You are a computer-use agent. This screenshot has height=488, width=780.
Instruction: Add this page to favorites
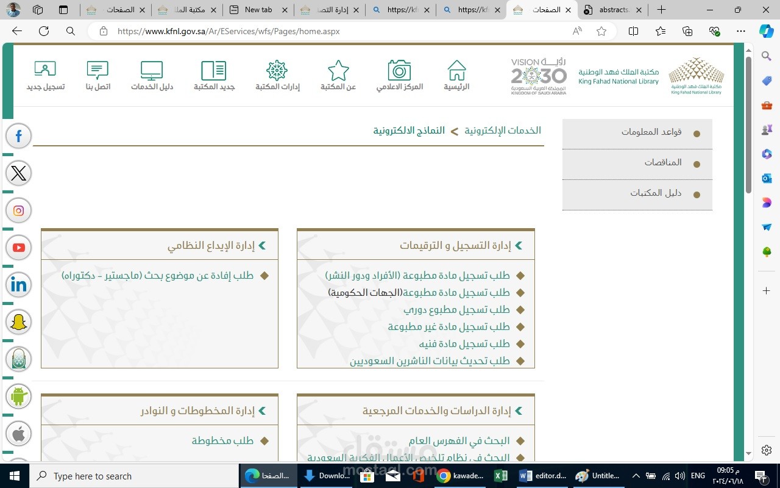[x=601, y=31]
